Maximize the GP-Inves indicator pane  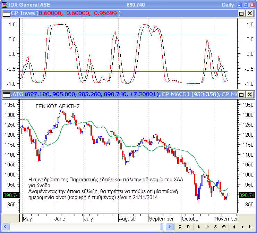(x=241, y=13)
